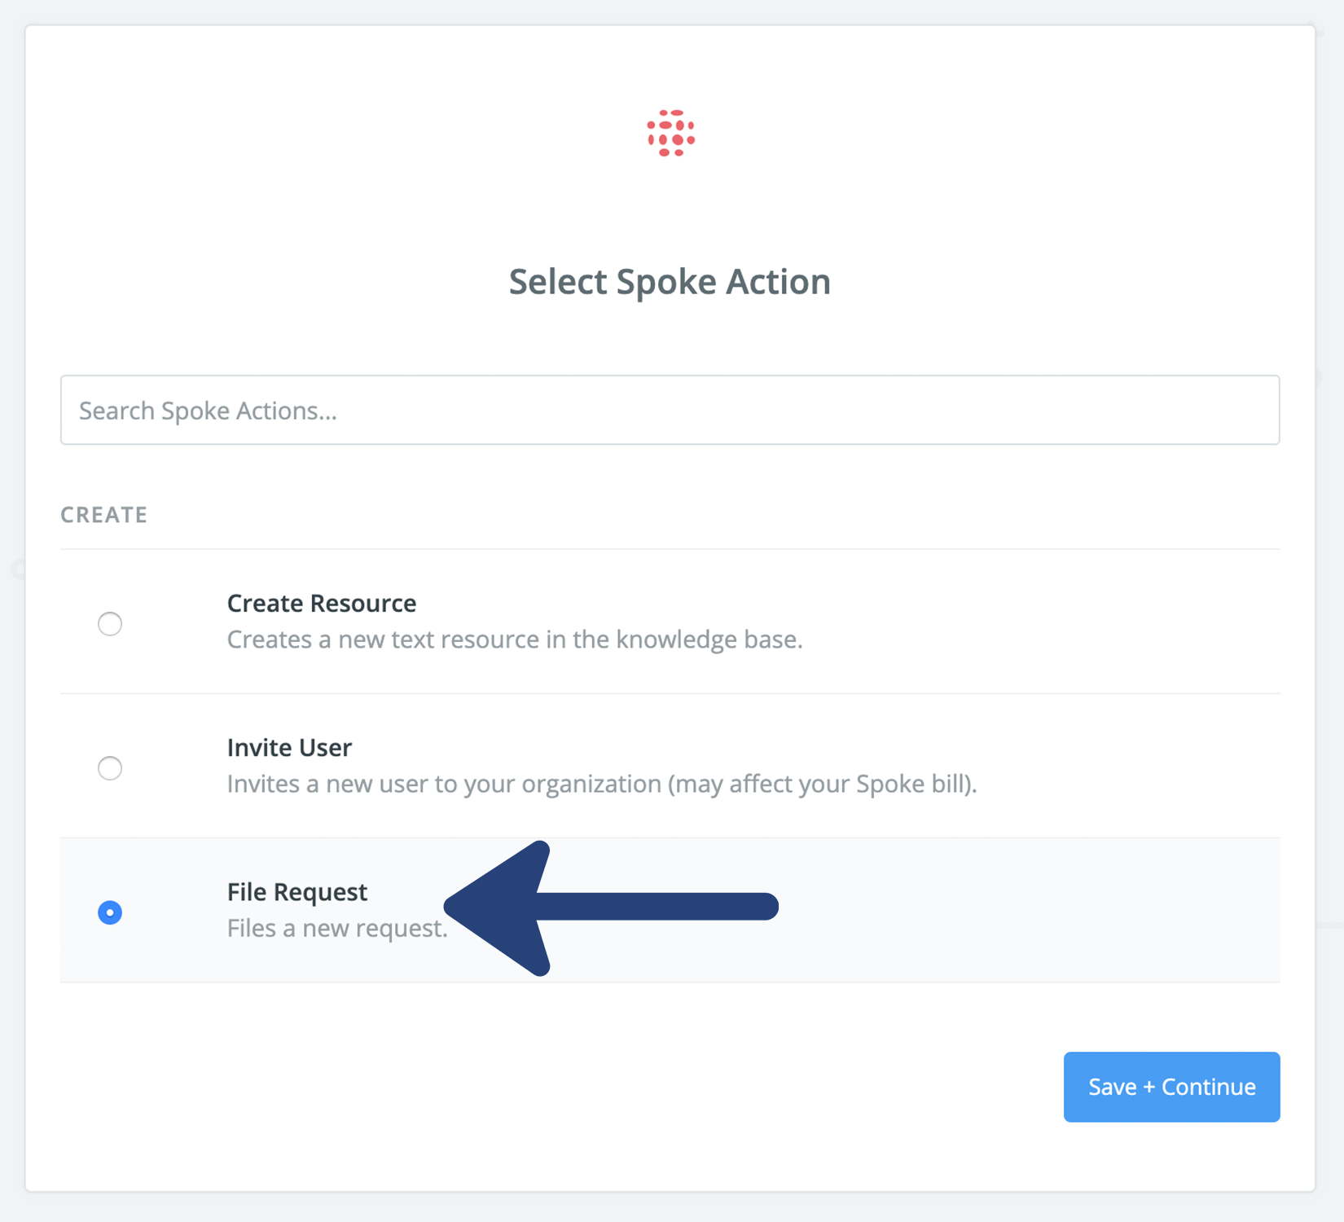Click the rounded tail end of the arrow
Image resolution: width=1344 pixels, height=1222 pixels.
pos(762,907)
